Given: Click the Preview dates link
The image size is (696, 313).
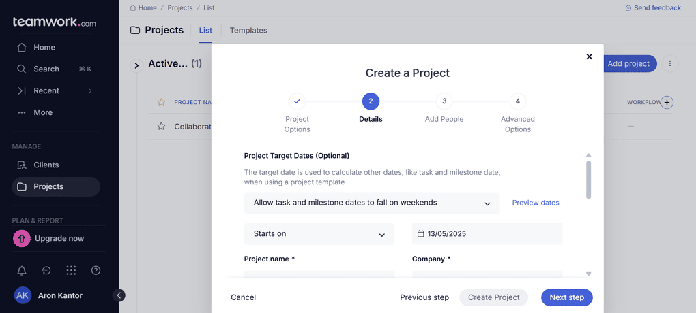Looking at the screenshot, I should pyautogui.click(x=536, y=203).
